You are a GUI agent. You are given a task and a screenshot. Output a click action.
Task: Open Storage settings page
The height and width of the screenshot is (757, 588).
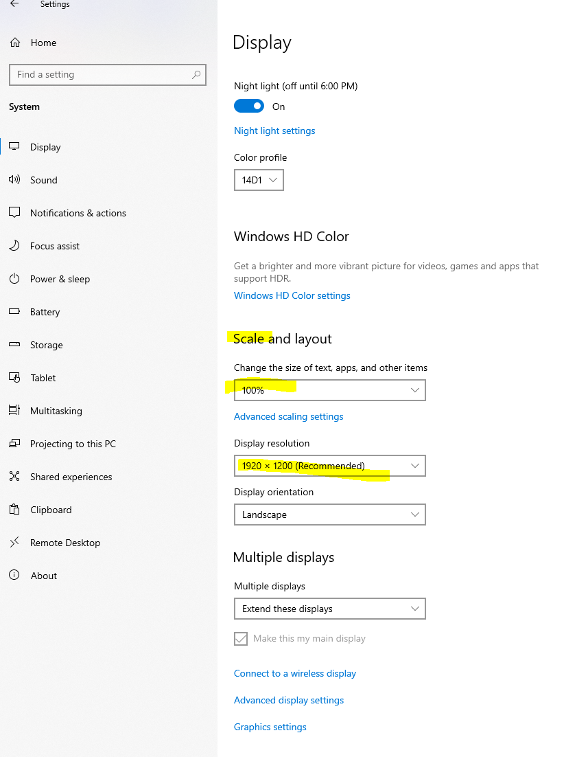pos(46,346)
